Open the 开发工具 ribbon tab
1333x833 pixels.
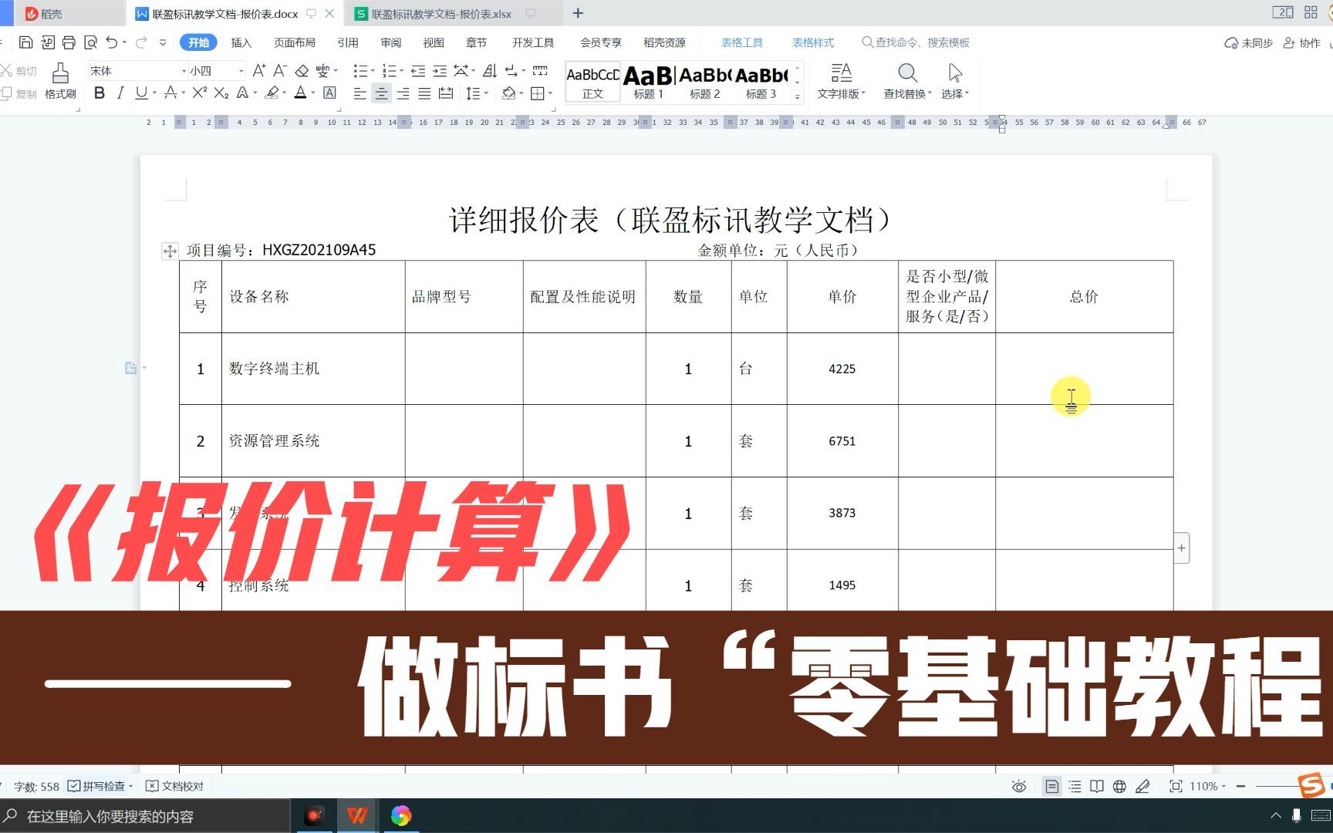pyautogui.click(x=533, y=42)
